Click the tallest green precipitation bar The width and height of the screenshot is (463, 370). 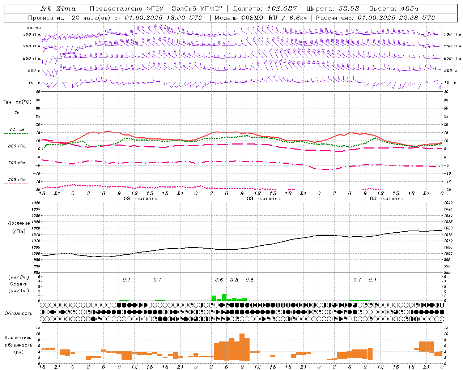coord(224,297)
